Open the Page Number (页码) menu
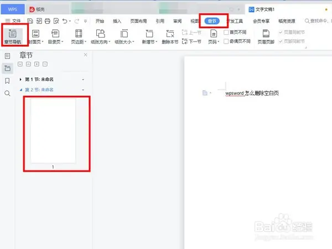The width and height of the screenshot is (332, 249). (x=214, y=37)
